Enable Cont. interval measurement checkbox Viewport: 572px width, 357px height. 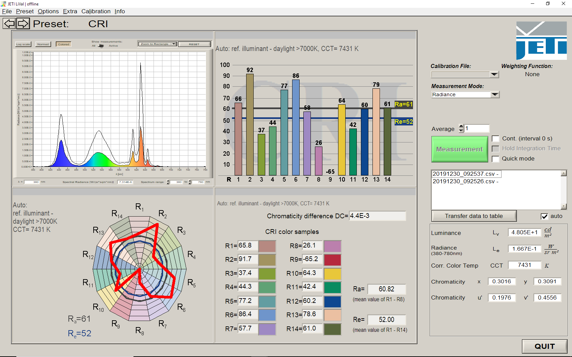[x=496, y=138]
